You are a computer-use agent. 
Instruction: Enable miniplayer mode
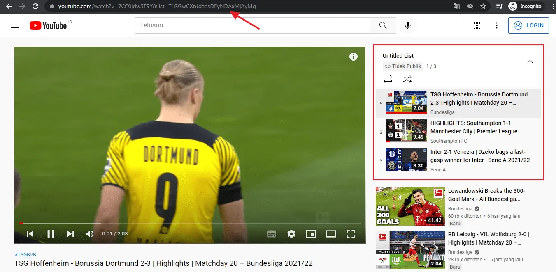tap(311, 234)
